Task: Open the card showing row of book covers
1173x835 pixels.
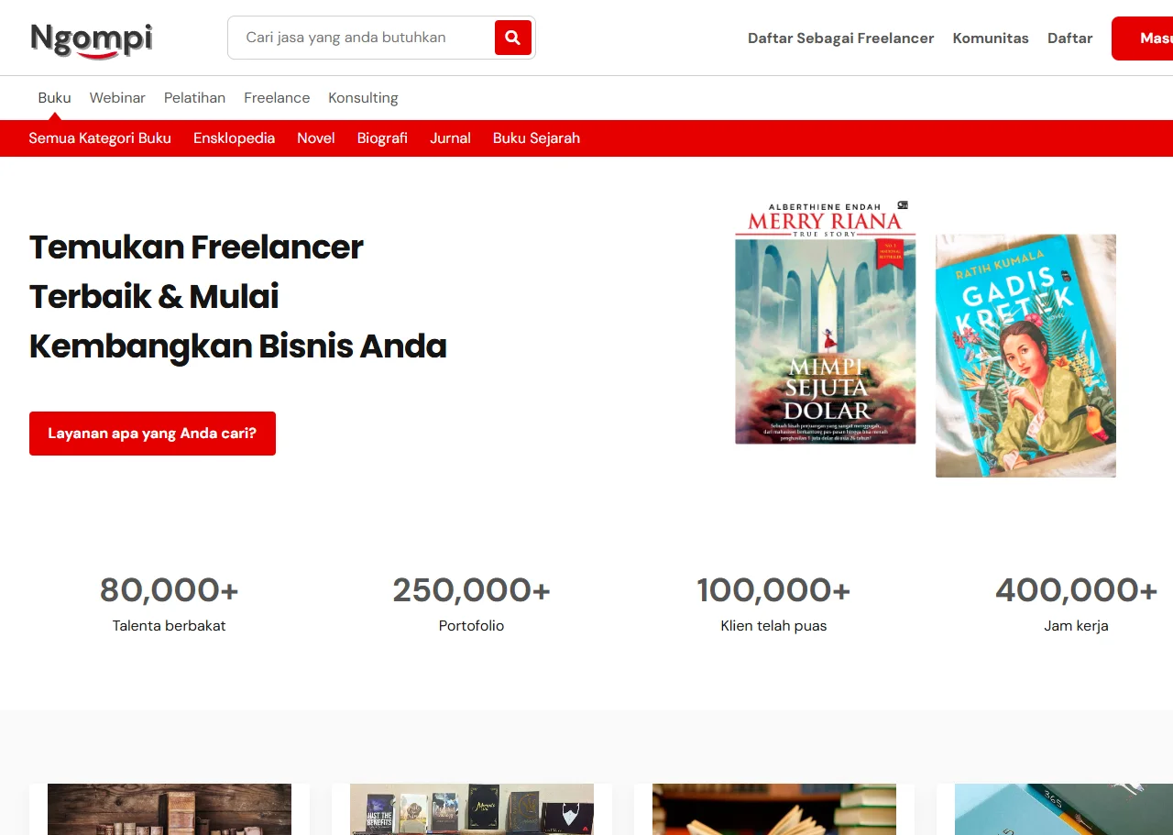Action: (472, 809)
